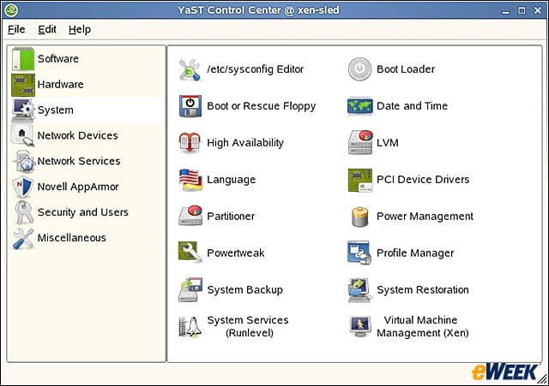Viewport: 549px width, 386px height.
Task: Select the Hardware category icon
Action: [23, 85]
